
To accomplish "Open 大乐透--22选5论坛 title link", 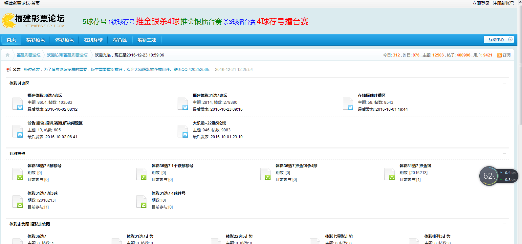I will point(209,123).
